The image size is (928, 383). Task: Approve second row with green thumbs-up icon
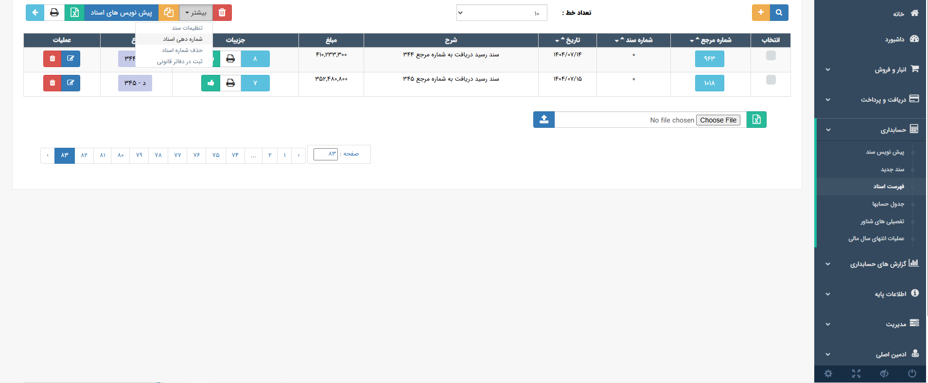click(x=210, y=83)
